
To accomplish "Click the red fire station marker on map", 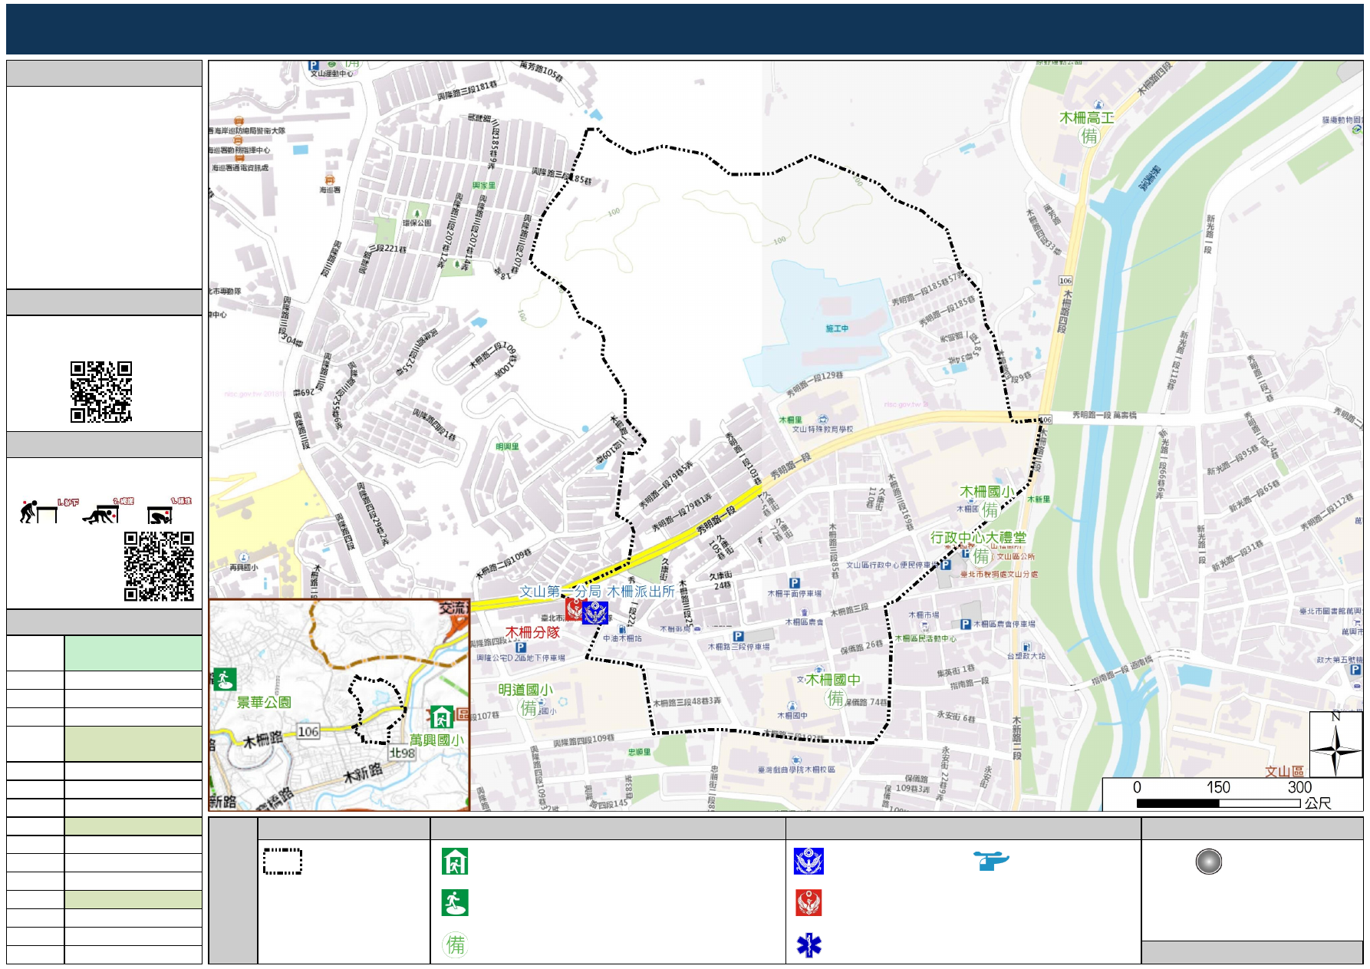I will (x=575, y=609).
